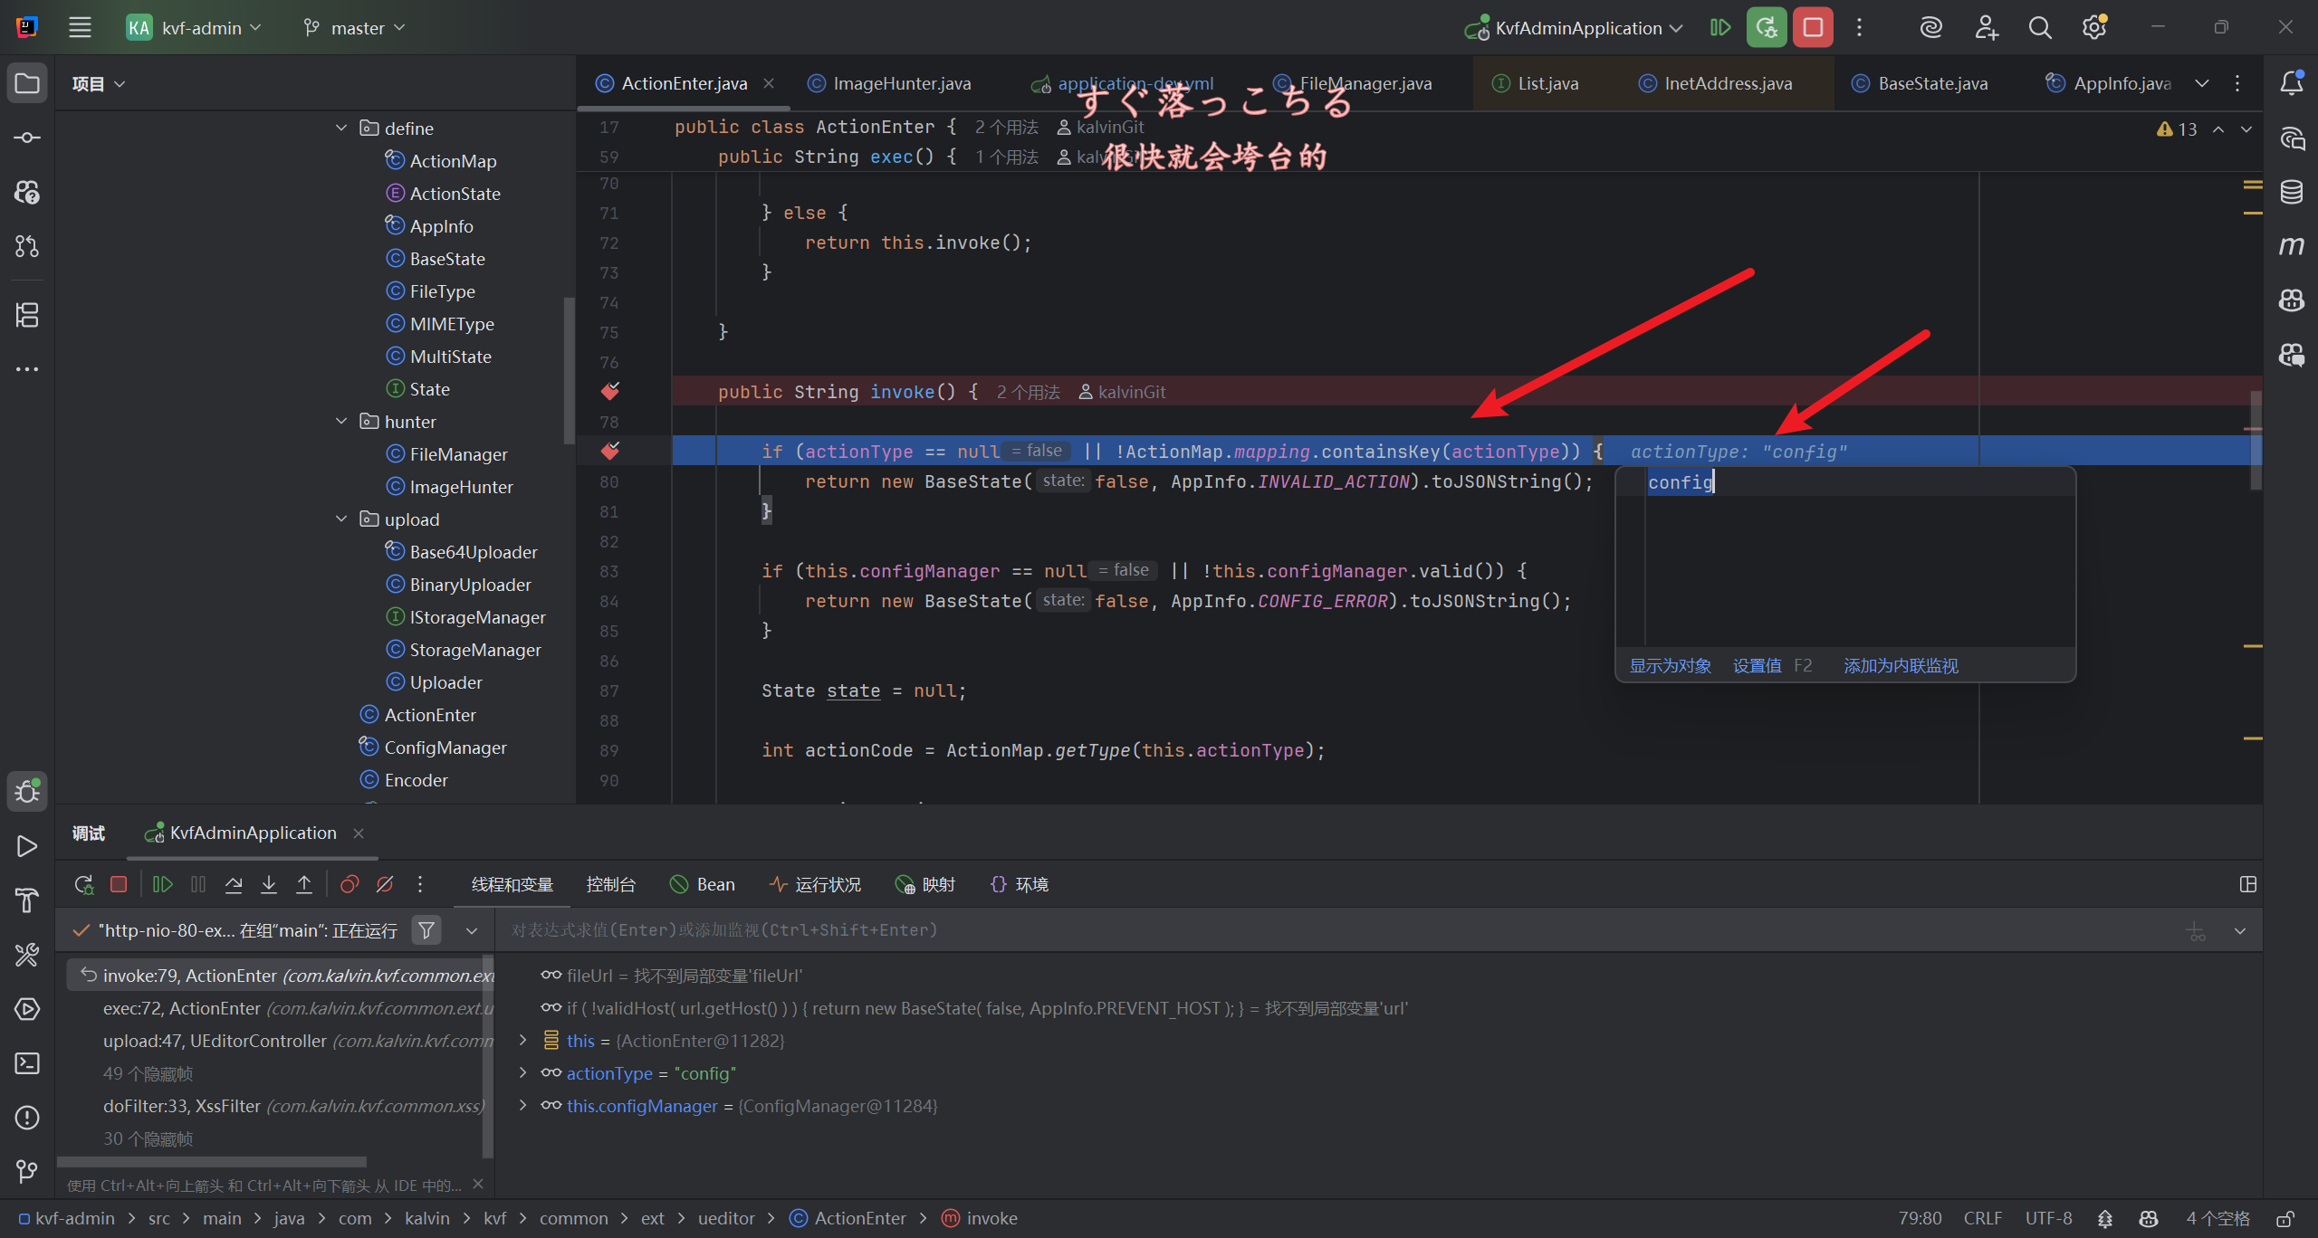Switch to InetAddress.java tab
The width and height of the screenshot is (2318, 1238).
[1716, 83]
